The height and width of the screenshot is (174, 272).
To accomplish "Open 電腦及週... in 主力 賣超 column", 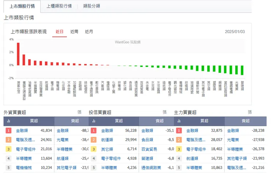I will pyautogui.click(x=237, y=168).
